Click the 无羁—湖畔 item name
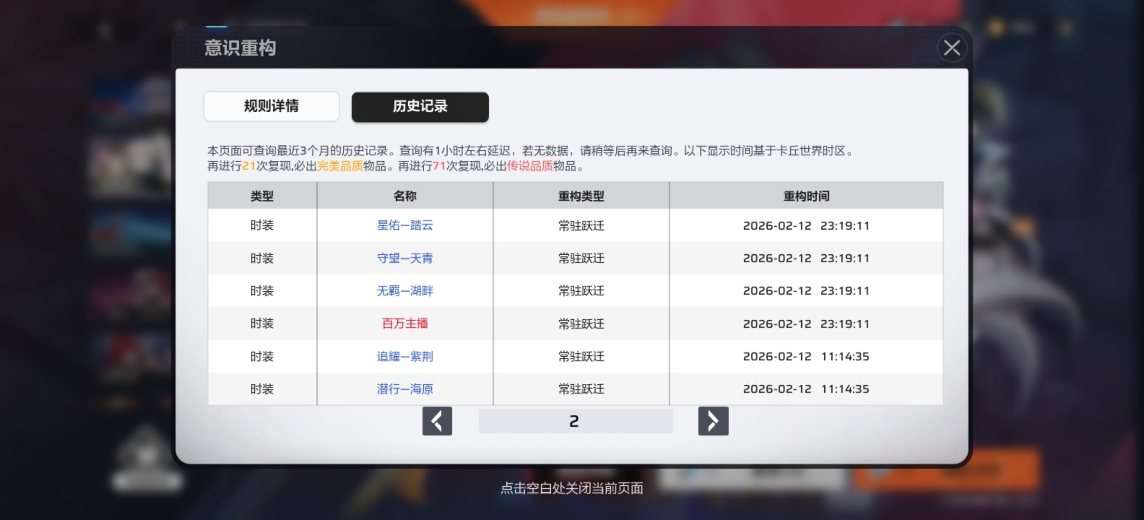Viewport: 1144px width, 520px height. 404,291
